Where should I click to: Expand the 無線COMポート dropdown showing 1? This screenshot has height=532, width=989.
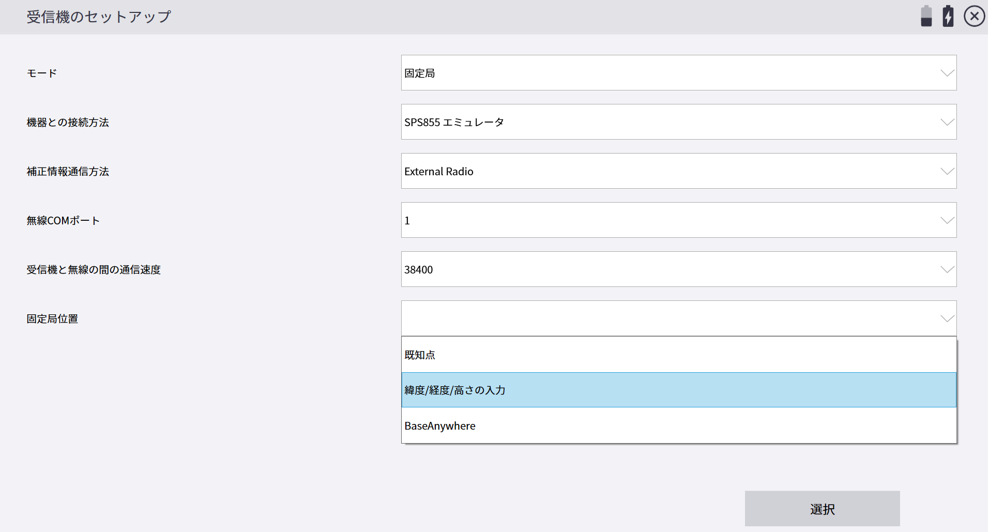coord(678,220)
